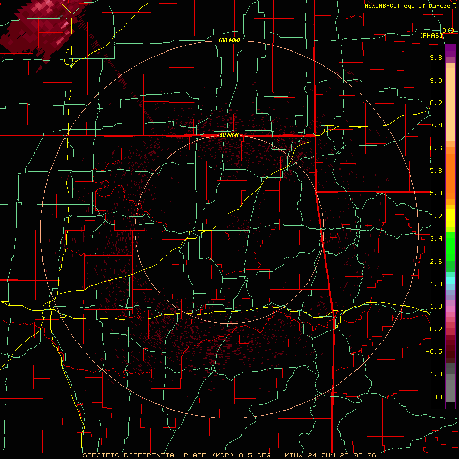The height and width of the screenshot is (459, 459).
Task: Click the KDP 0.5 DEG KINX caption
Action: (229, 455)
